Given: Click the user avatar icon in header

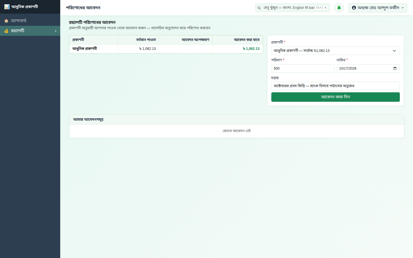Looking at the screenshot, I should (x=354, y=8).
